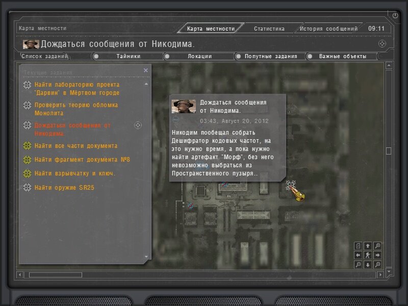Toggle the Тайники map filter
408x306 pixels.
pyautogui.click(x=128, y=56)
